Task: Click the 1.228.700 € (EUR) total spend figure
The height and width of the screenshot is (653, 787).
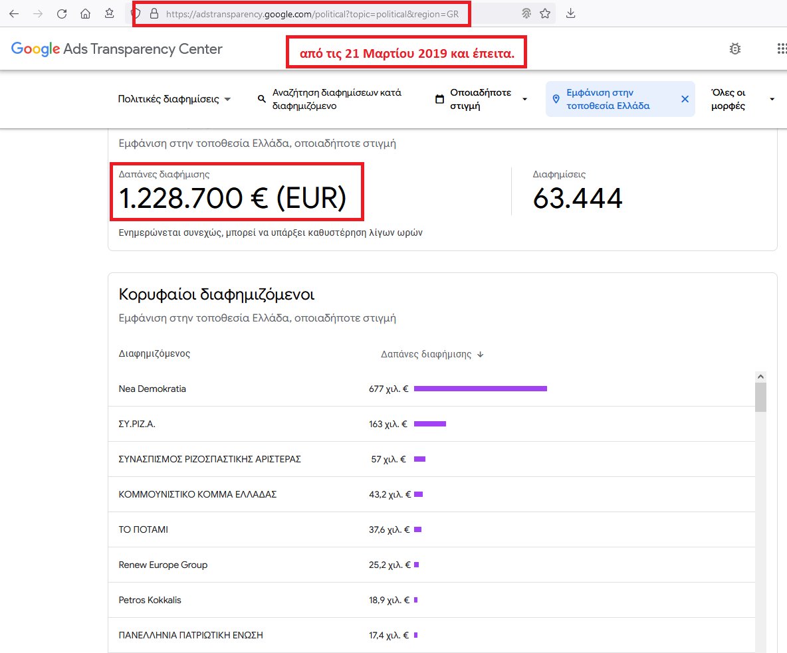Action: [233, 198]
